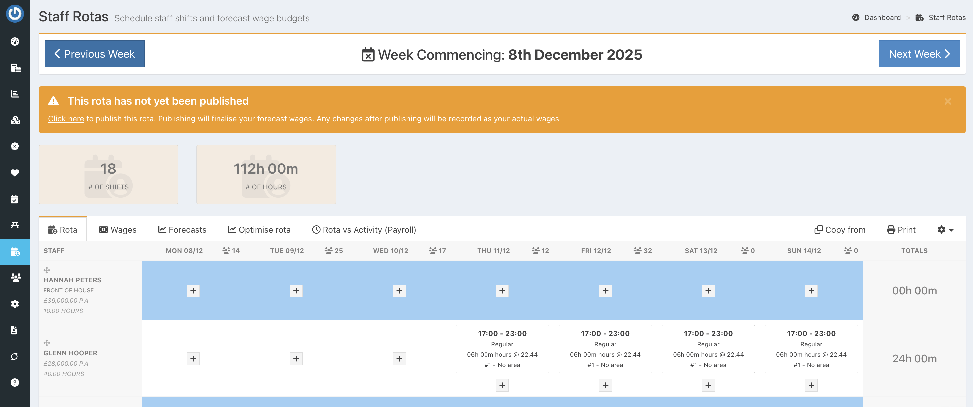Click the heart icon in sidebar
This screenshot has height=407, width=973.
15,173
